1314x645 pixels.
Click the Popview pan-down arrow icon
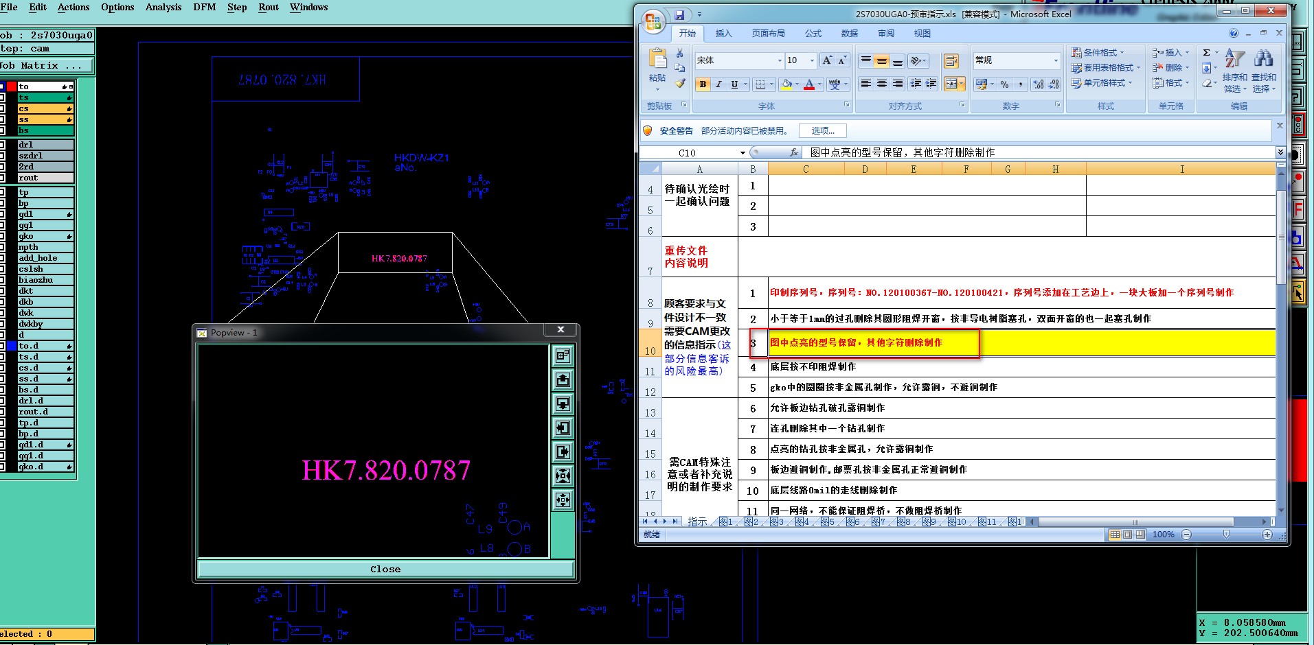pos(563,403)
